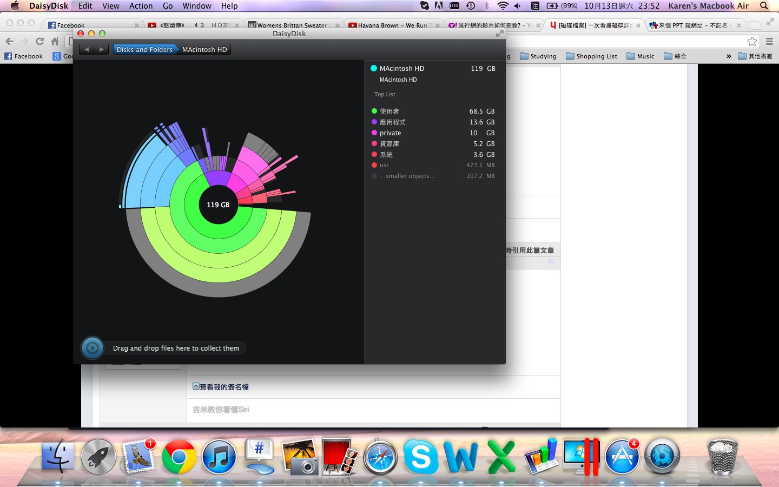Expand 查看我的簽名檔 on web page
Image resolution: width=779 pixels, height=487 pixels.
click(221, 387)
